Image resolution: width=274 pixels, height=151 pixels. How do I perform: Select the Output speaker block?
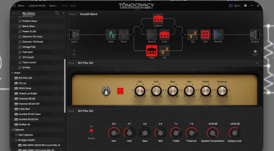point(255,34)
